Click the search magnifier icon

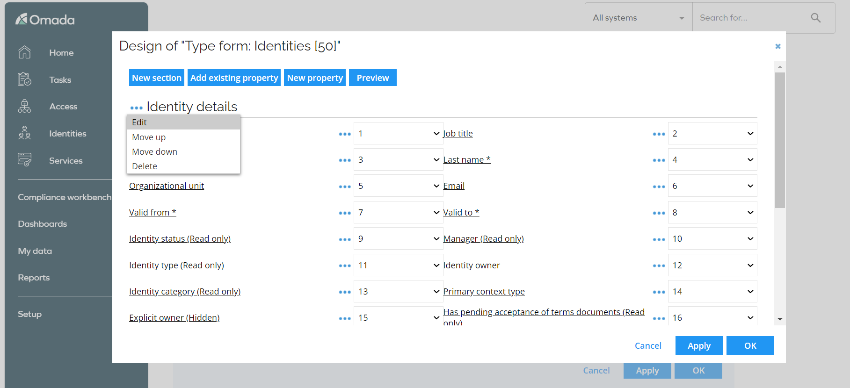(815, 18)
